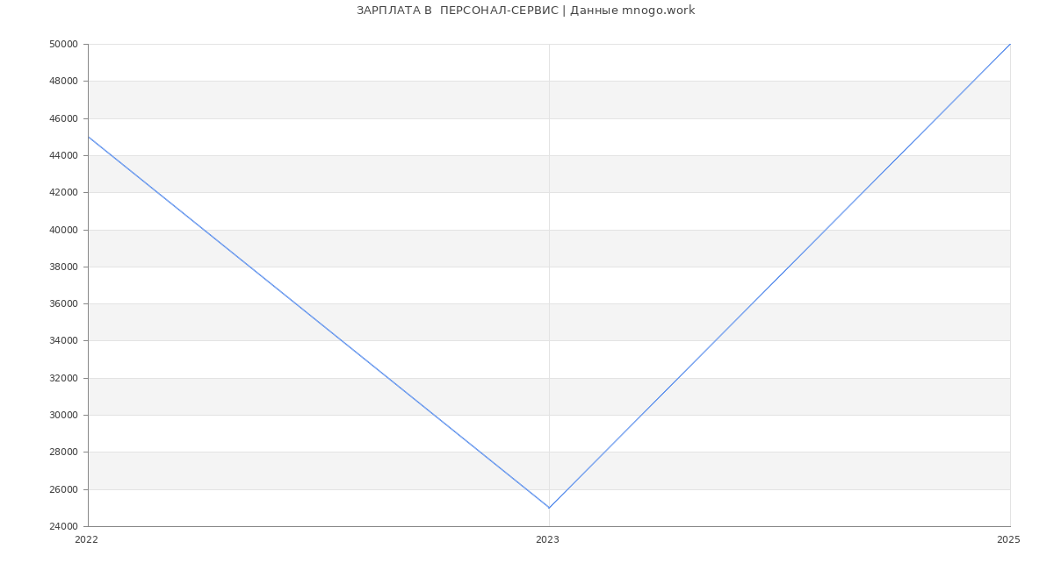Click the 28000 y-axis label

click(64, 452)
